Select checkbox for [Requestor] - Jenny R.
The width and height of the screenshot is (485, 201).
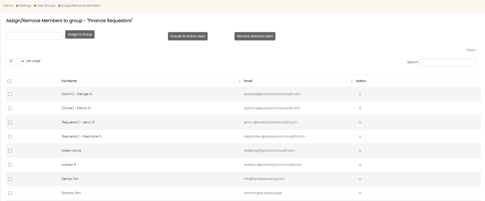click(10, 122)
